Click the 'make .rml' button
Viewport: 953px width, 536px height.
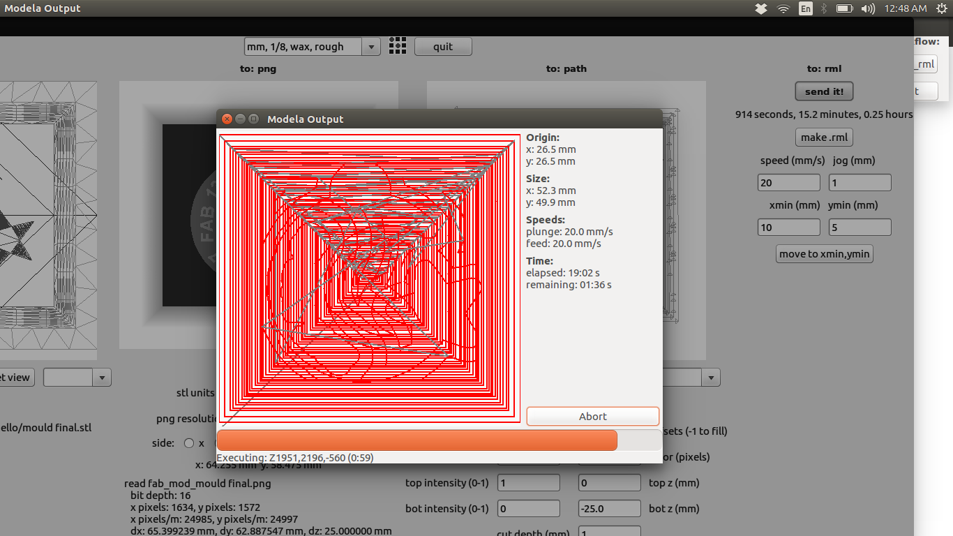824,137
